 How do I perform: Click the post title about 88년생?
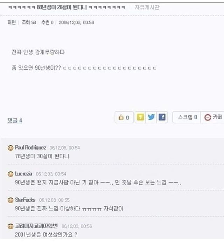pos(66,7)
